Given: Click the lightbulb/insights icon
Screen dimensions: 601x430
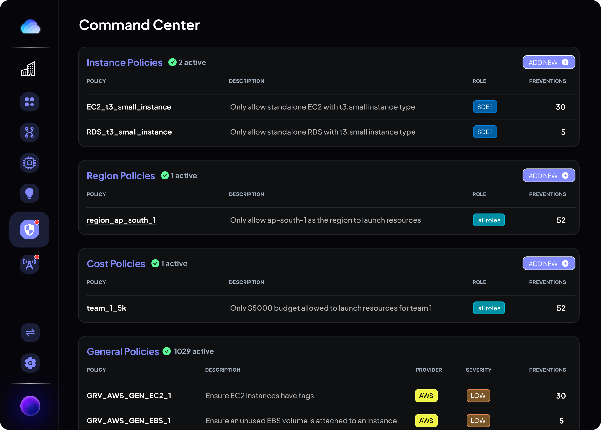Looking at the screenshot, I should pos(30,193).
